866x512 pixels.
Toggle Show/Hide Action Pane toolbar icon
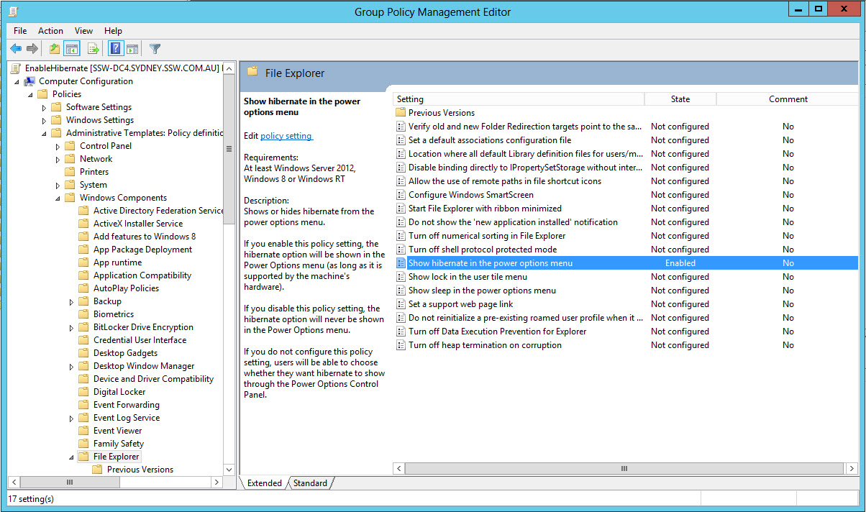[132, 49]
